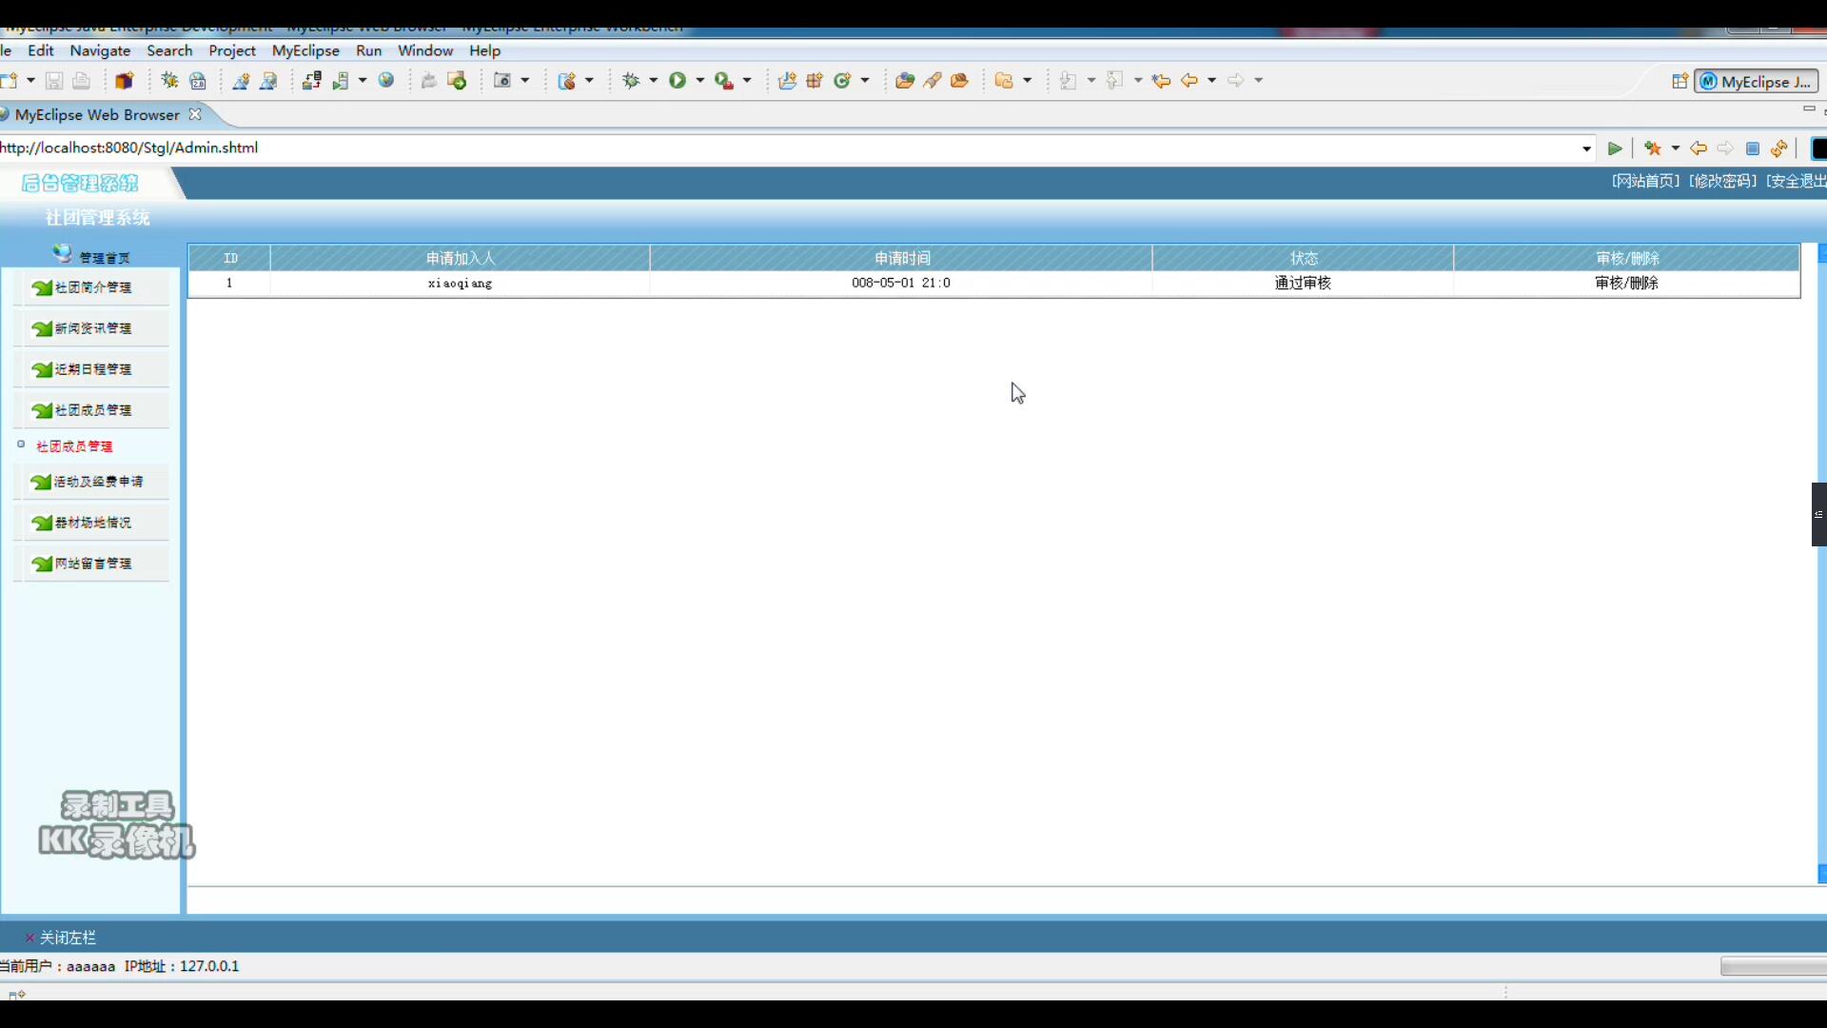
Task: Open 社团简介管理 in sidebar
Action: 92,287
